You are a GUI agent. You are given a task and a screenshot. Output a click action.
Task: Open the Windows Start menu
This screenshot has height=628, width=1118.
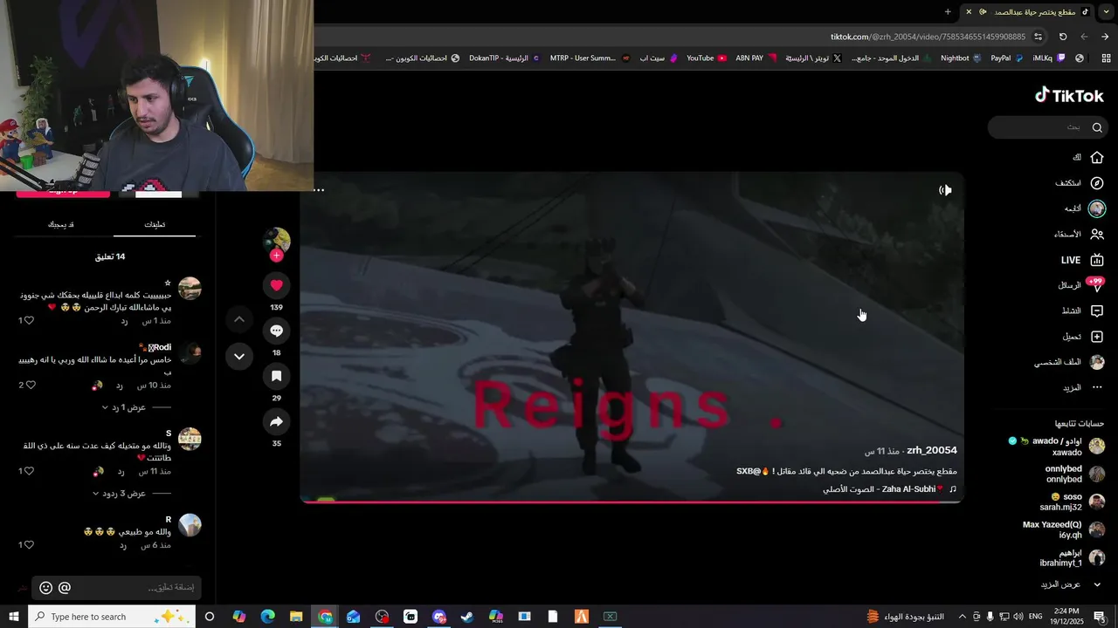coord(14,617)
